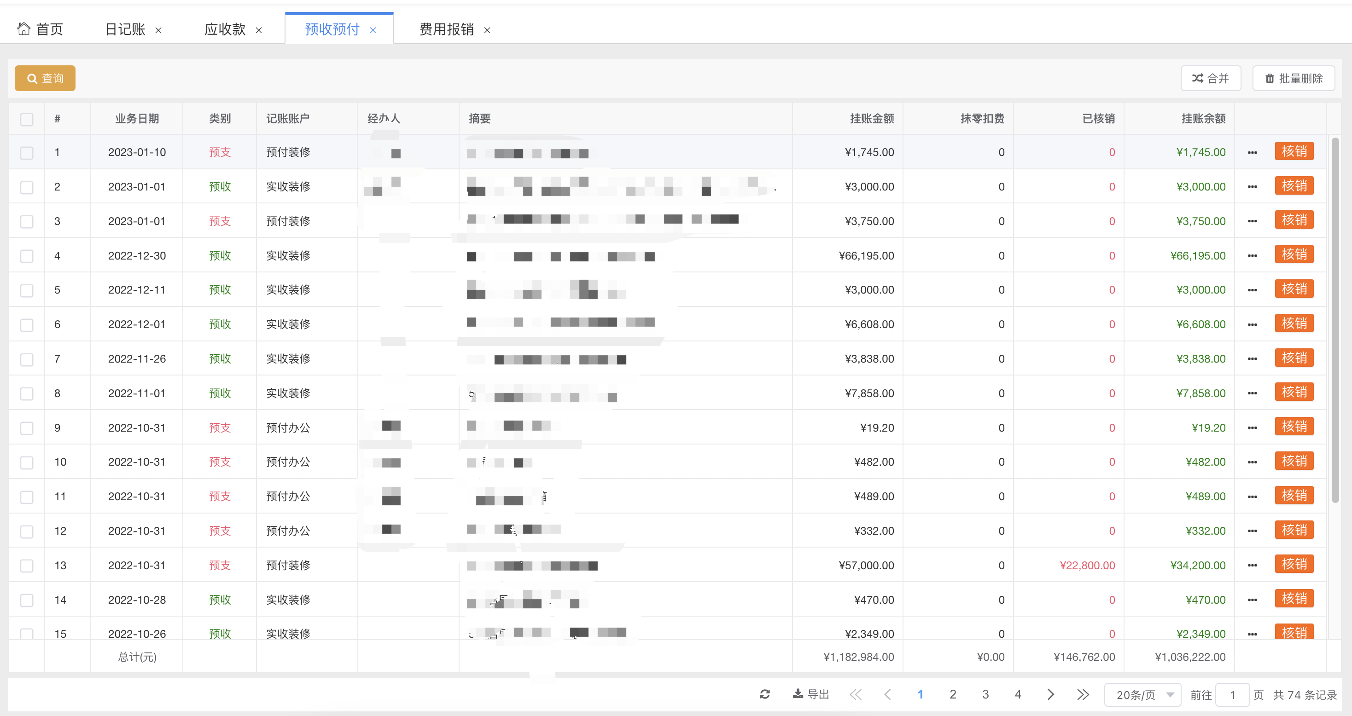Check the row 8 checkbox
This screenshot has height=716, width=1352.
(x=27, y=393)
